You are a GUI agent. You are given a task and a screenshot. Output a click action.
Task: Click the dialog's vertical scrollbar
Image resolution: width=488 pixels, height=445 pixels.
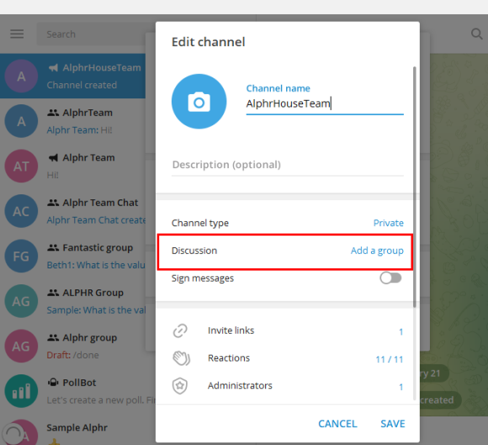414,187
